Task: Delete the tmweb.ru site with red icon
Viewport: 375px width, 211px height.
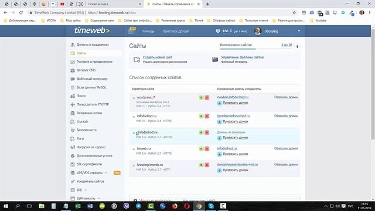Action: point(207,149)
